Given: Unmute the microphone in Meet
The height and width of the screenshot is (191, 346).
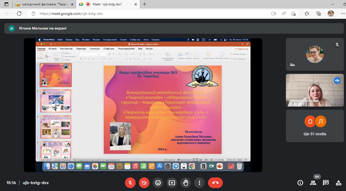Looking at the screenshot, I should click(130, 183).
